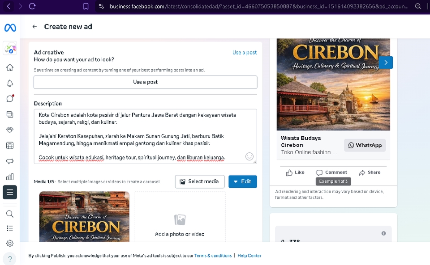The width and height of the screenshot is (430, 265).
Task: Click the Example 1 of 3 label
Action: 333,181
